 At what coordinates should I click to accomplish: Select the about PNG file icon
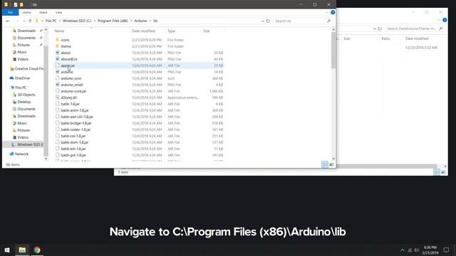(57, 53)
